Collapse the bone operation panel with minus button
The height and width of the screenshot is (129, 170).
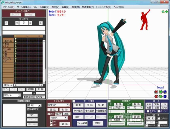coord(74,101)
